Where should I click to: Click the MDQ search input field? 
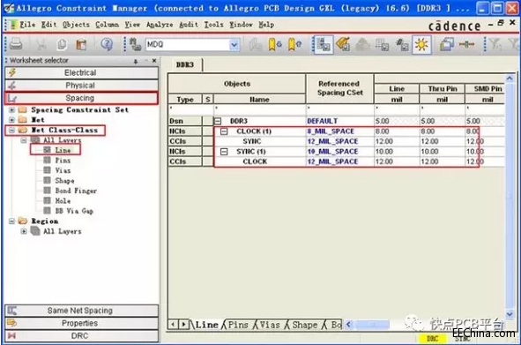(188, 44)
